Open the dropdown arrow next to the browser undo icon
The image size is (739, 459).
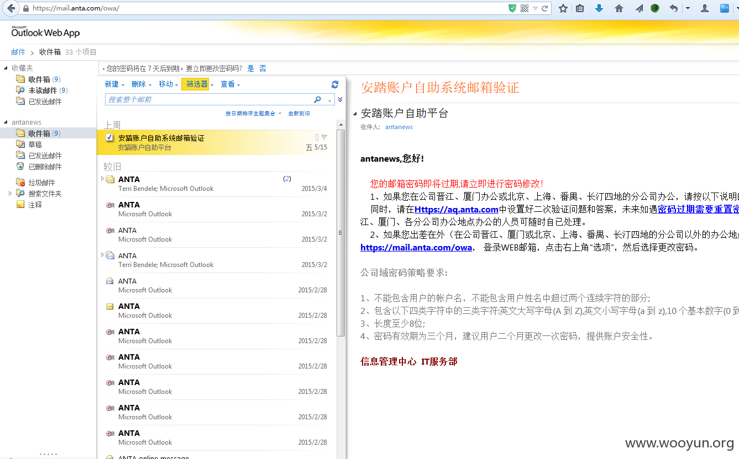(688, 8)
